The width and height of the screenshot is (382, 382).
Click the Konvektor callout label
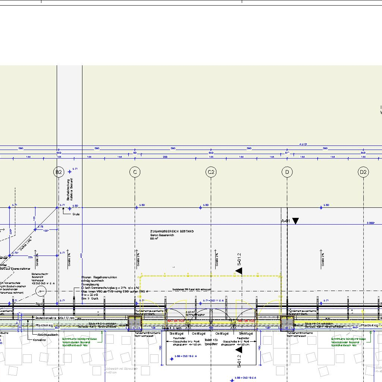point(40,340)
